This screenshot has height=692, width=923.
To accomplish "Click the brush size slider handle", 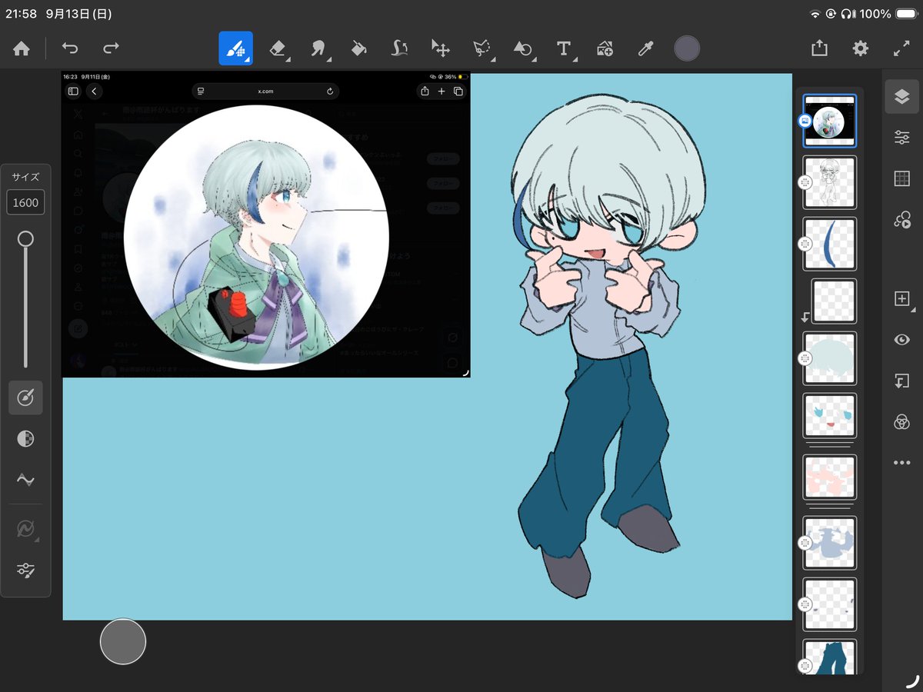I will point(25,239).
